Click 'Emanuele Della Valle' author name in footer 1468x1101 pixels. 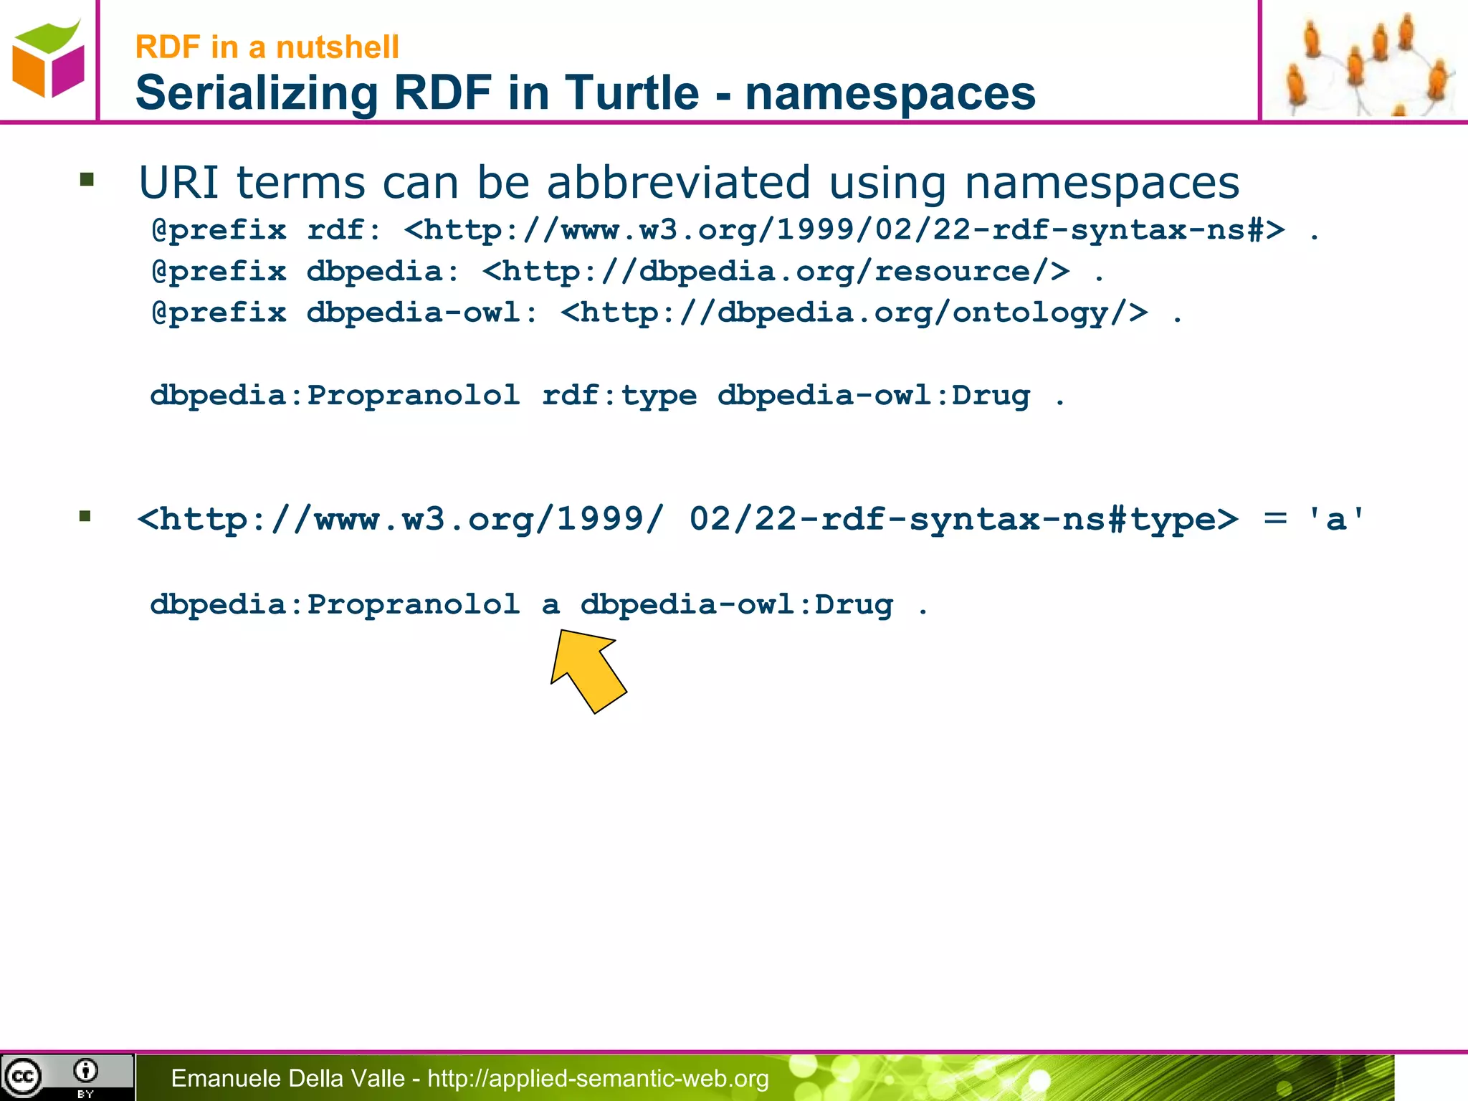tap(288, 1079)
